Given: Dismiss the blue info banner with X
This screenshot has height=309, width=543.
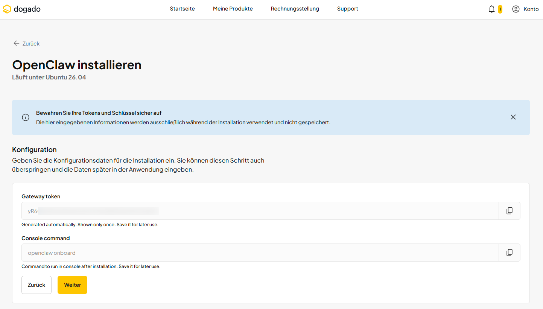Looking at the screenshot, I should click(513, 117).
